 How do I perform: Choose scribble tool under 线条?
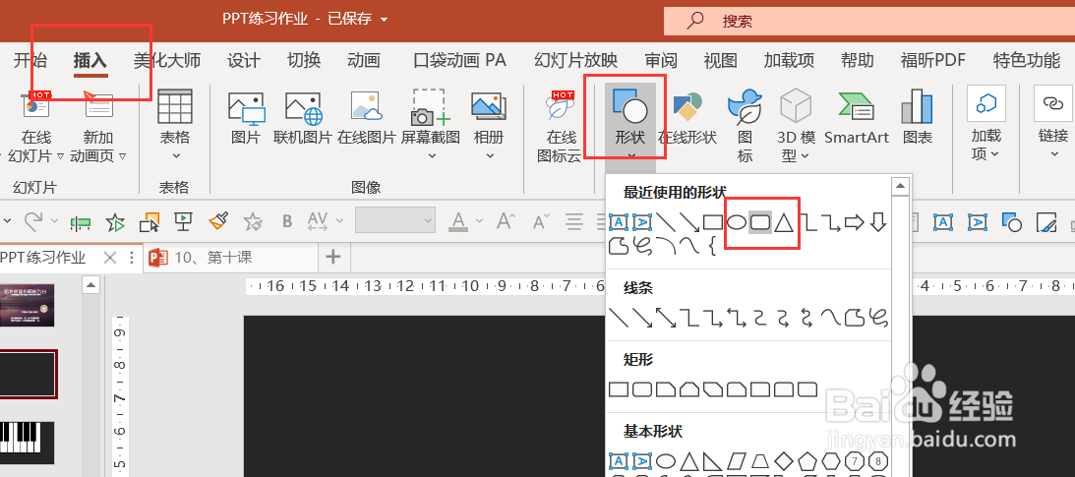click(x=878, y=318)
